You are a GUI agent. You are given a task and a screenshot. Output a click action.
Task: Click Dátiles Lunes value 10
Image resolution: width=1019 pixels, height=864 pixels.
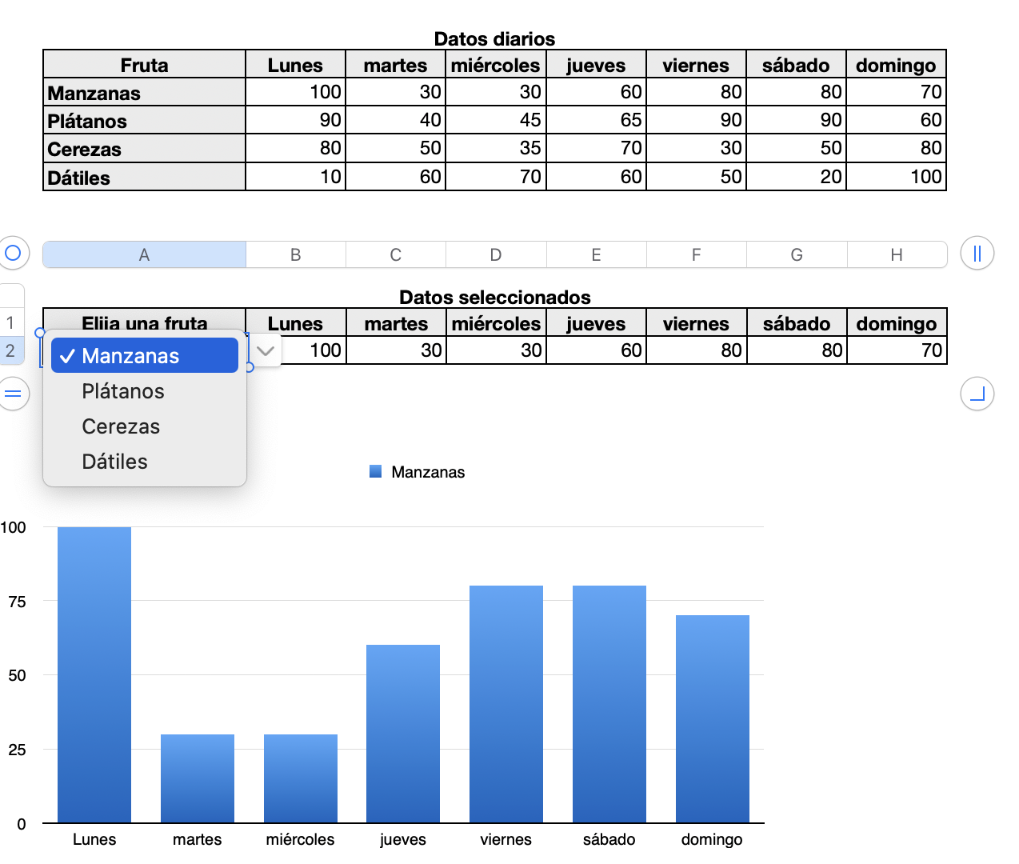(296, 177)
